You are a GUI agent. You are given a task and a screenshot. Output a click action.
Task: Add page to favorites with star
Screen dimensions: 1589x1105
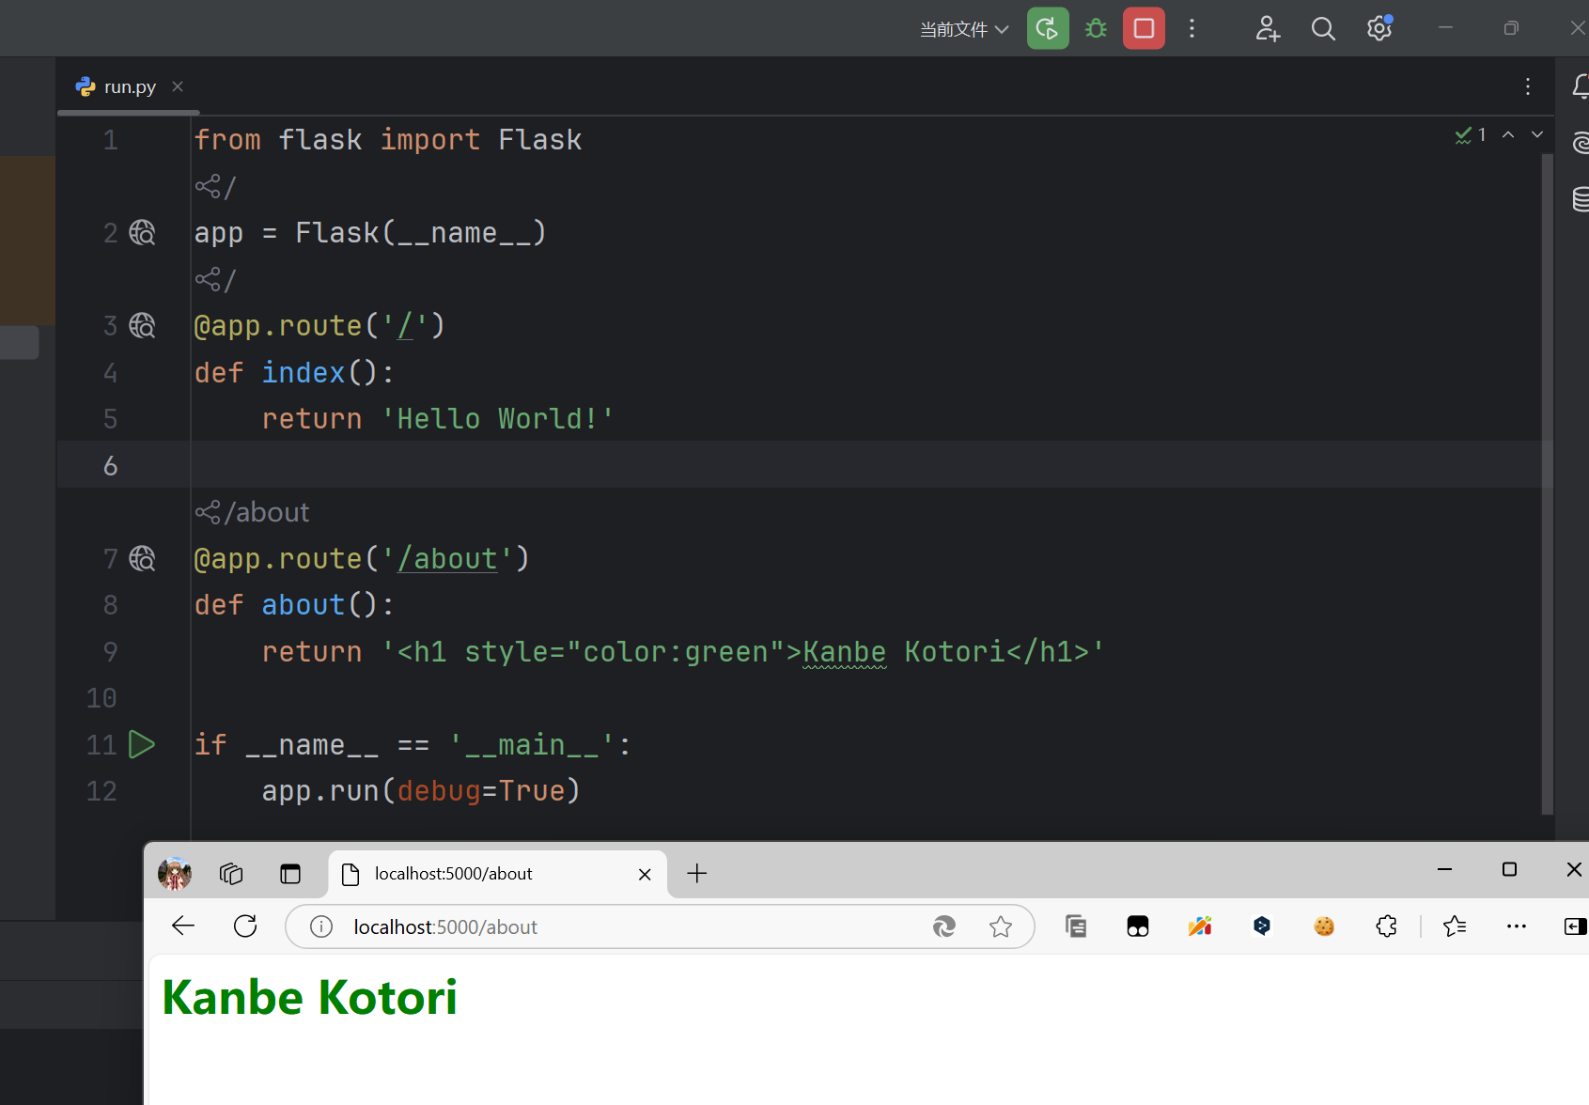click(x=1001, y=926)
